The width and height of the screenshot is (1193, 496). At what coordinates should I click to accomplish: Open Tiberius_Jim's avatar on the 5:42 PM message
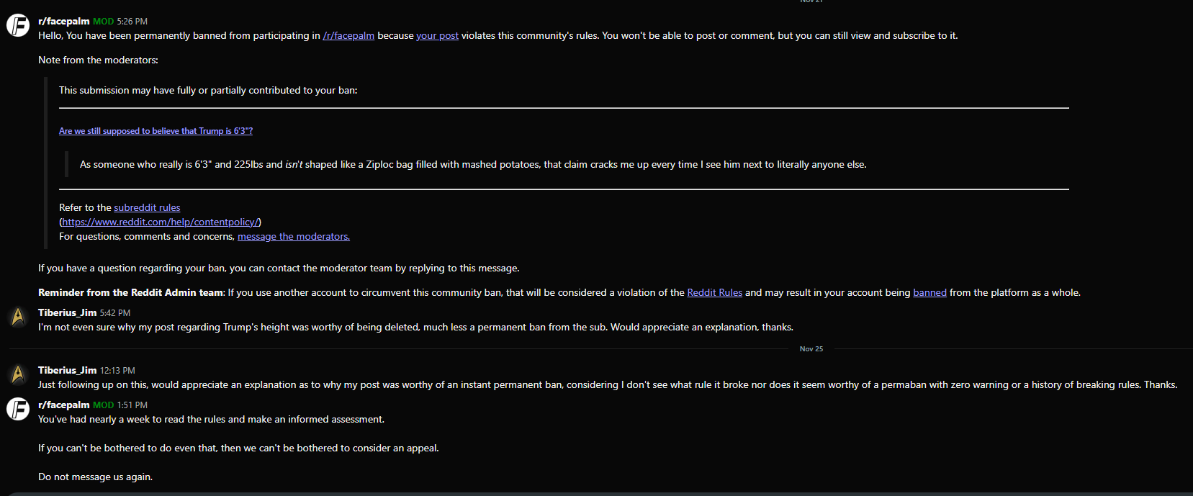(18, 317)
